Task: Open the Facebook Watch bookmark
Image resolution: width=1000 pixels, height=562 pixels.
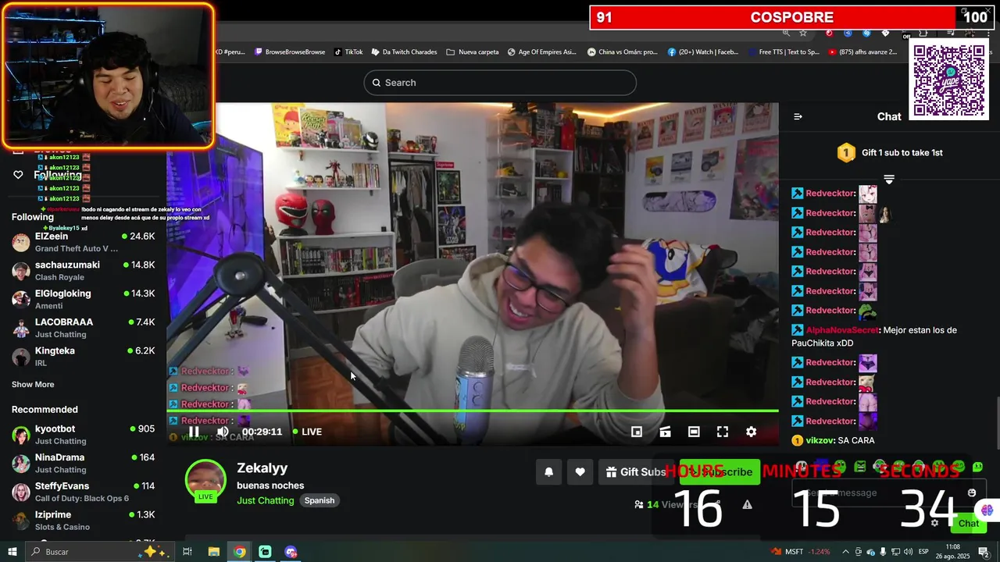Action: (703, 52)
